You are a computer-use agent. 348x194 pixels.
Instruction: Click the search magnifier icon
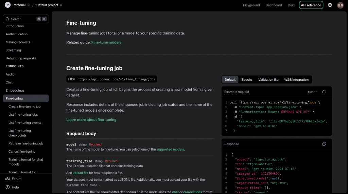tap(7, 19)
